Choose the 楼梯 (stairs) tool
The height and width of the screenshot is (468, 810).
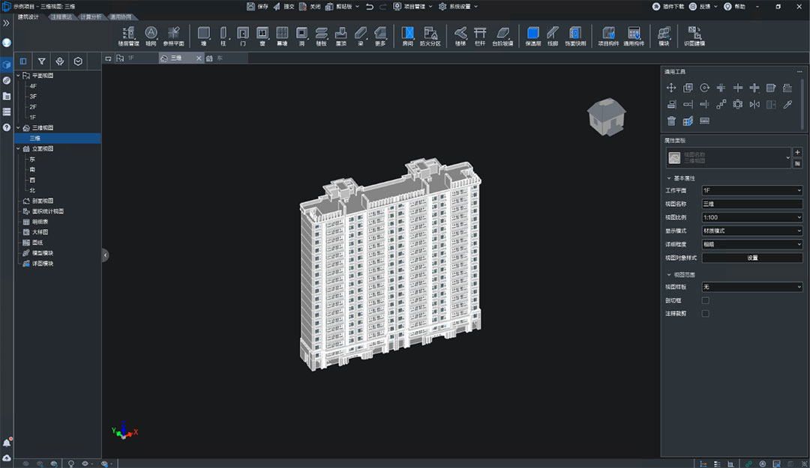pyautogui.click(x=460, y=36)
